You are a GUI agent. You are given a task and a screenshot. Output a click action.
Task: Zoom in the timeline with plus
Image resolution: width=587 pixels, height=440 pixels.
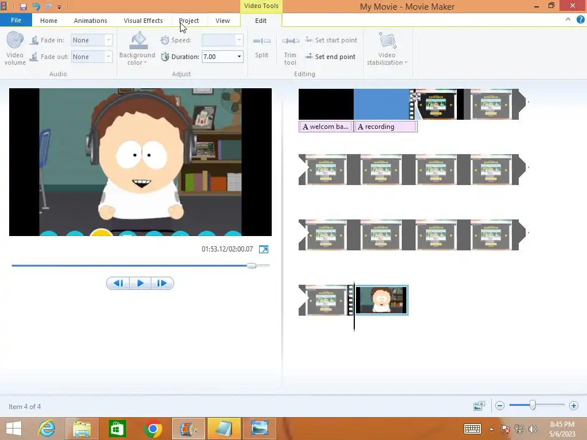573,406
